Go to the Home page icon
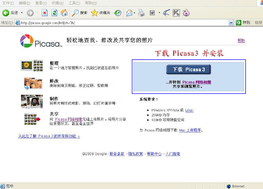 (x=64, y=13)
